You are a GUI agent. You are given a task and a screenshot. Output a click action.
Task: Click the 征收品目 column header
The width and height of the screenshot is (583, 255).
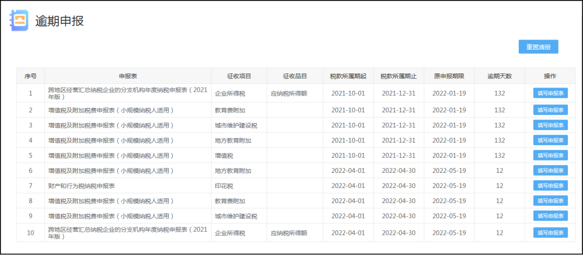click(x=295, y=76)
